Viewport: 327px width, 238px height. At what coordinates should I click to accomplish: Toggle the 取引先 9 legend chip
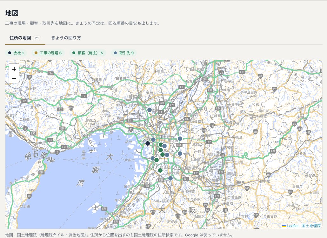(x=124, y=53)
